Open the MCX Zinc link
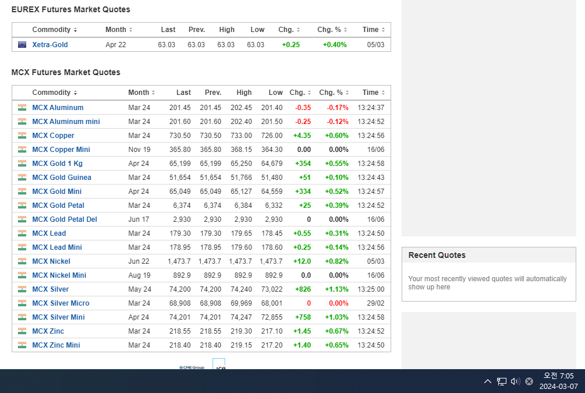 48,331
